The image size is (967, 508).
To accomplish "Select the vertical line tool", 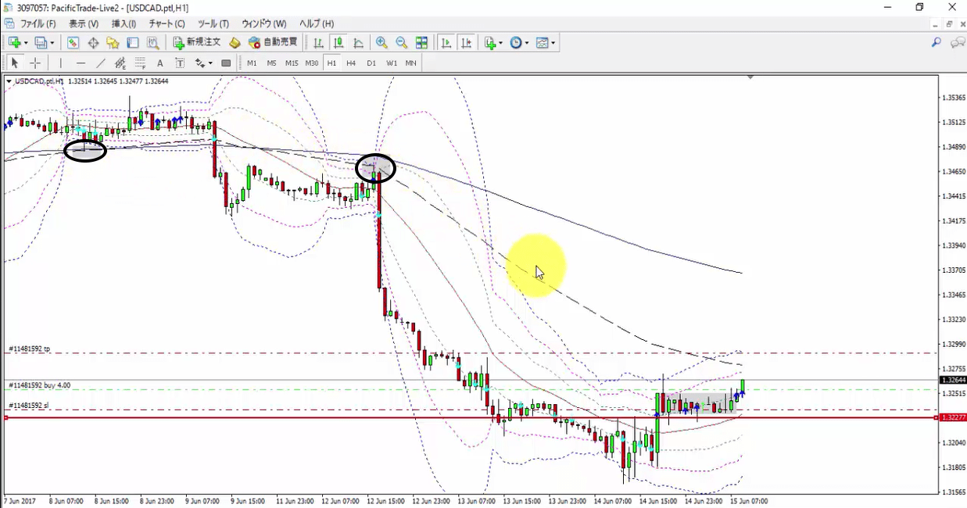I will (x=60, y=63).
